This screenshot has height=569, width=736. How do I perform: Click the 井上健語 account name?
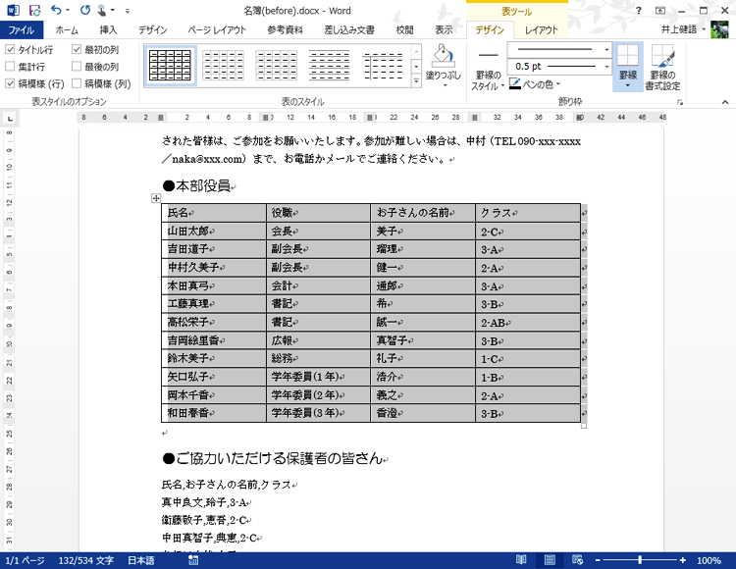[x=679, y=29]
